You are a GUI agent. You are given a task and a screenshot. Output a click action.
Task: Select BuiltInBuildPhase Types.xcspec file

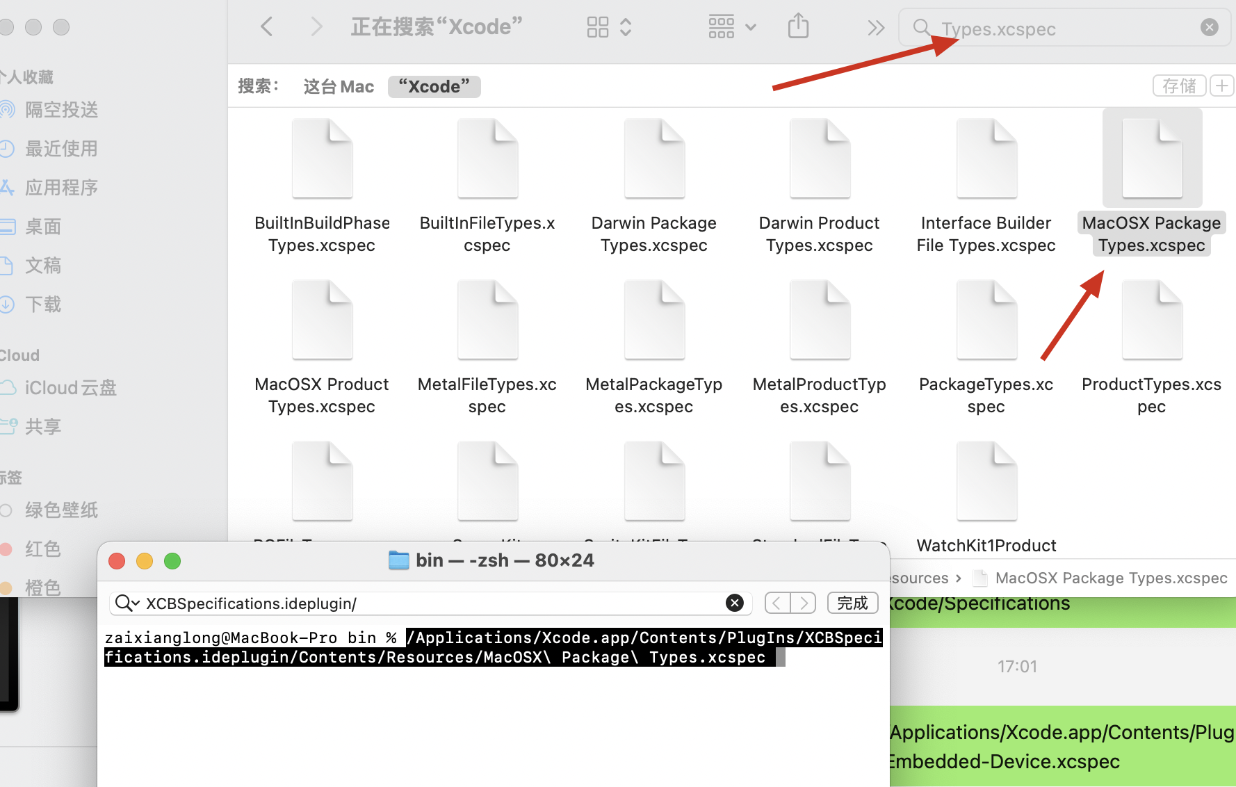[x=322, y=187]
